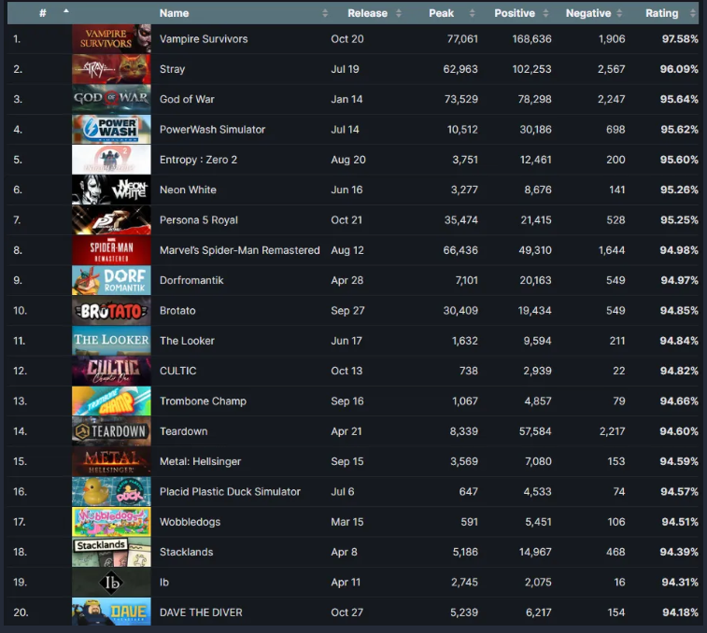707x633 pixels.
Task: Open the Vampire Survivors name link
Action: [x=204, y=39]
